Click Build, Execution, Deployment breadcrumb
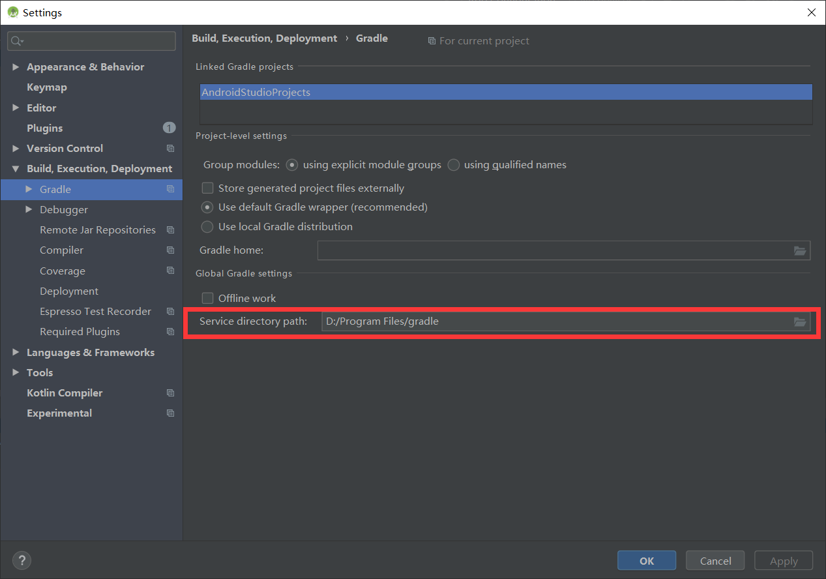Screen dimensions: 826x579 tap(265, 38)
